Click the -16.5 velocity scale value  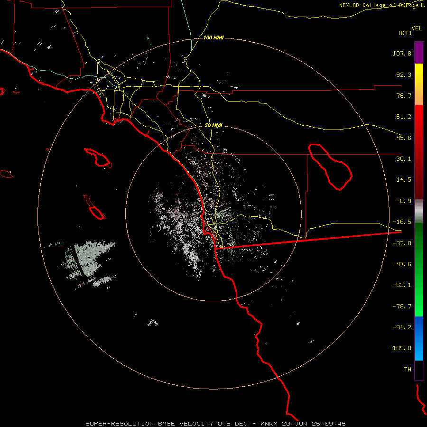pyautogui.click(x=402, y=222)
